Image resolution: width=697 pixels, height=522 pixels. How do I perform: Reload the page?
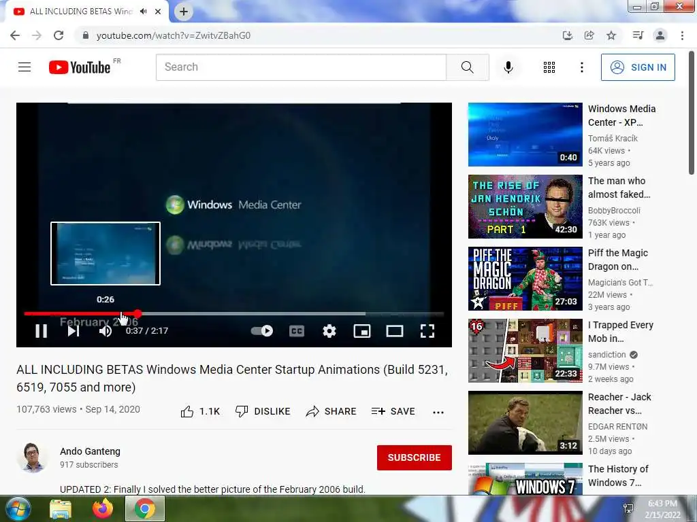(x=59, y=35)
